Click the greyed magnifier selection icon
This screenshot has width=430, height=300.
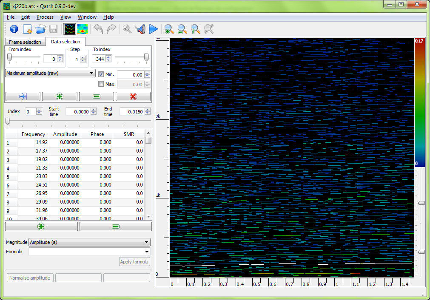coord(127,29)
